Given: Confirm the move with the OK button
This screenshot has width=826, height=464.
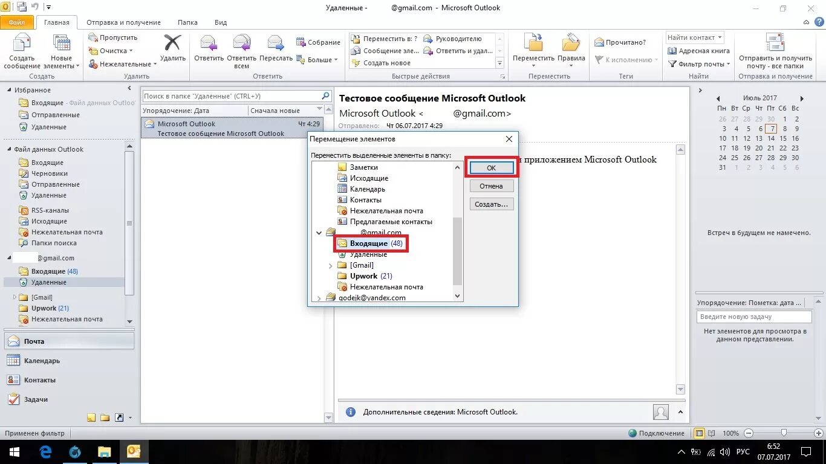Looking at the screenshot, I should pyautogui.click(x=491, y=168).
